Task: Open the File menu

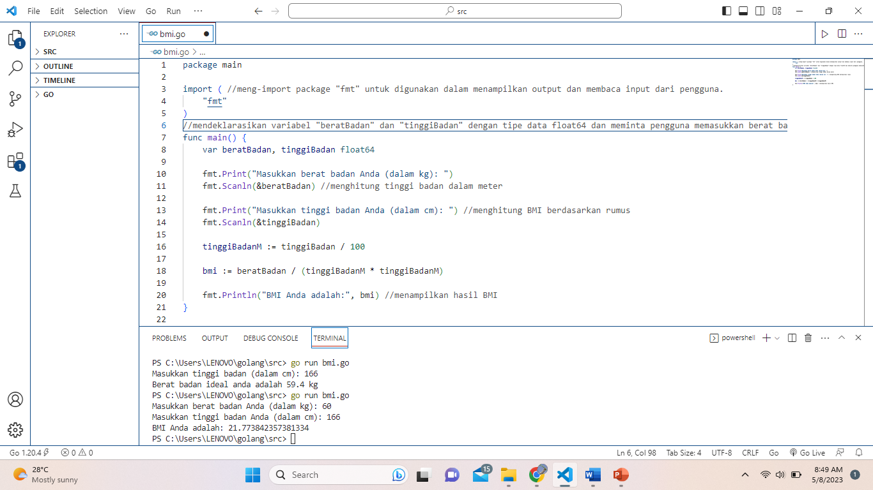Action: pyautogui.click(x=34, y=11)
